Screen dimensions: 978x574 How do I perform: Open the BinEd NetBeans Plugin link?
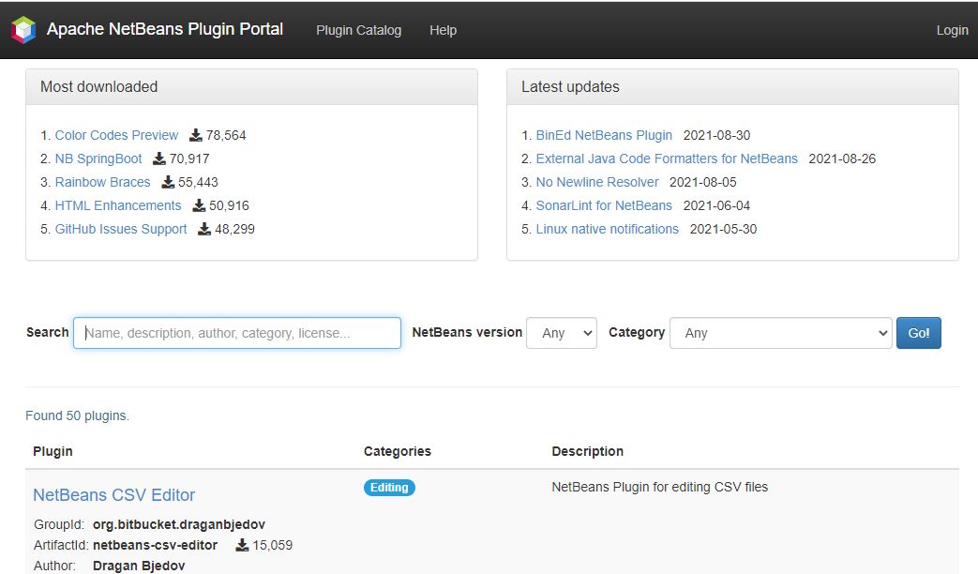coord(604,134)
